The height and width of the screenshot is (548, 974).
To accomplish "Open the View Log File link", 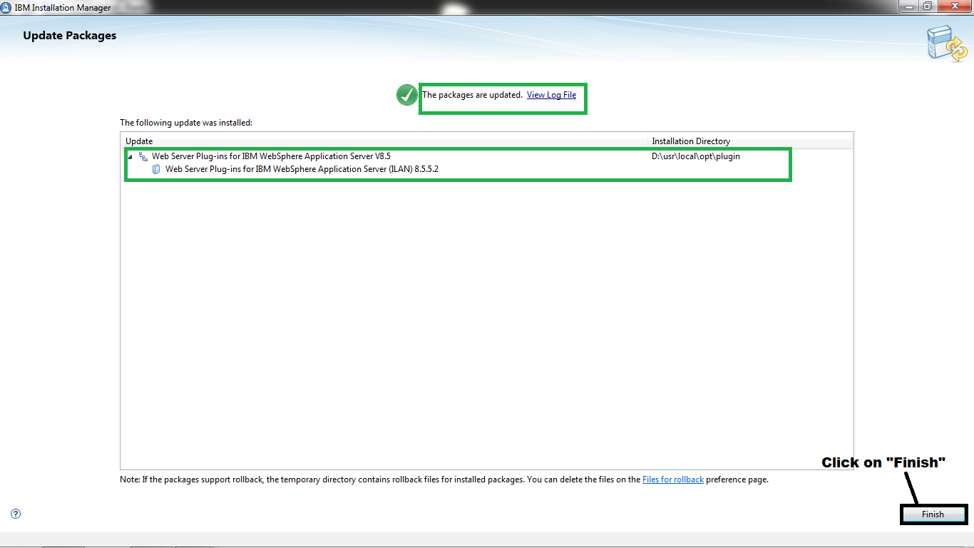I will 552,94.
